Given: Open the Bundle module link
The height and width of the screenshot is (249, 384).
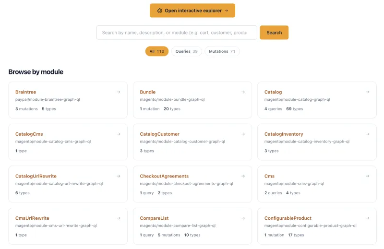Looking at the screenshot, I should click(x=148, y=92).
